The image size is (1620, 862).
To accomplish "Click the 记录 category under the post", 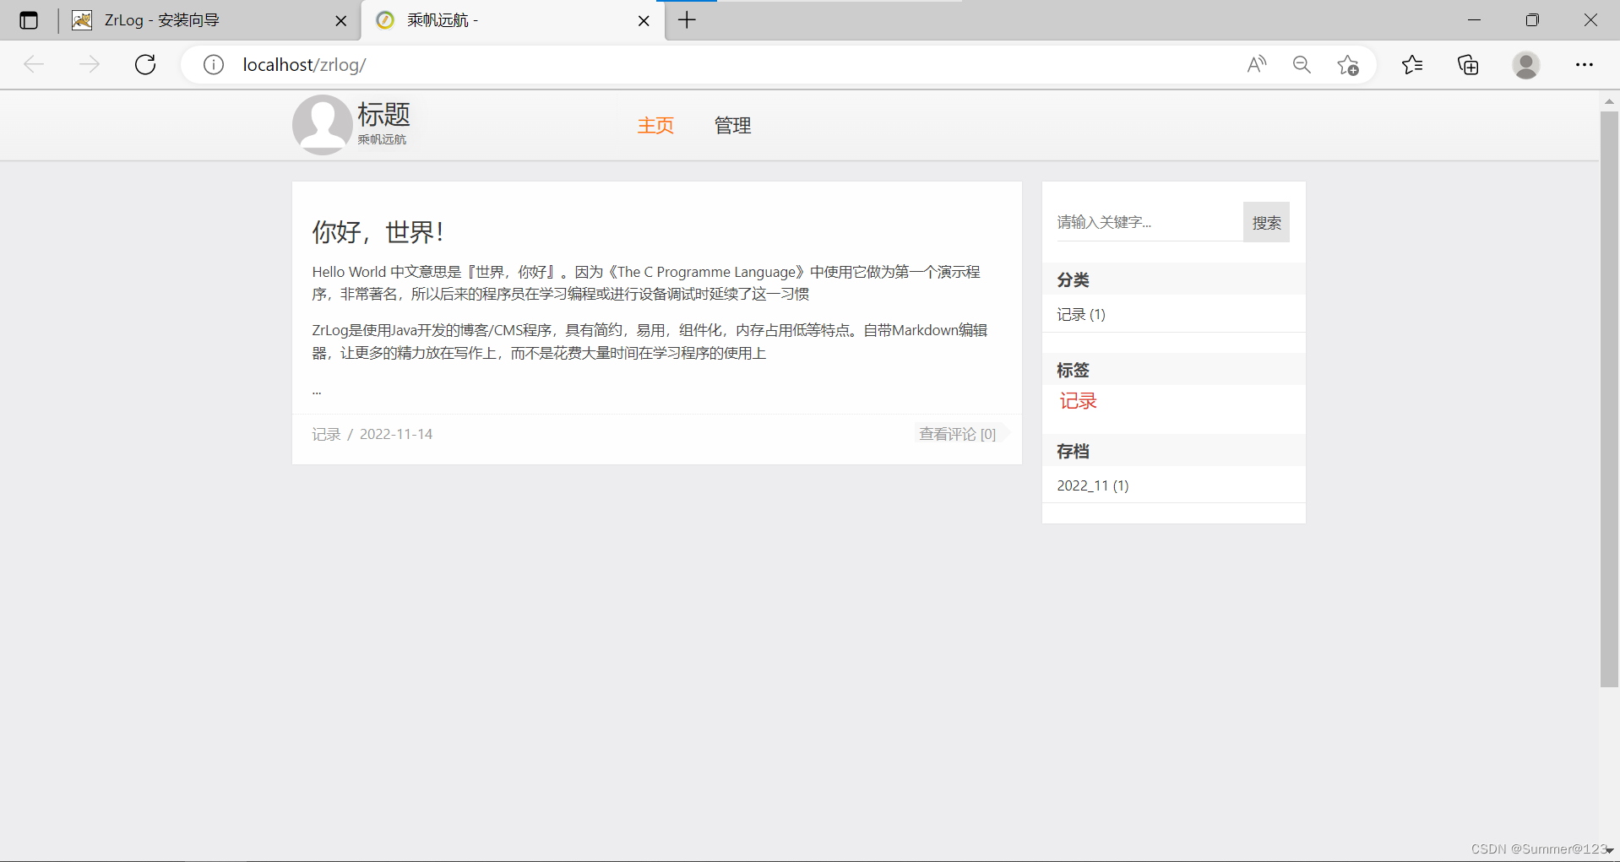I will (x=326, y=434).
